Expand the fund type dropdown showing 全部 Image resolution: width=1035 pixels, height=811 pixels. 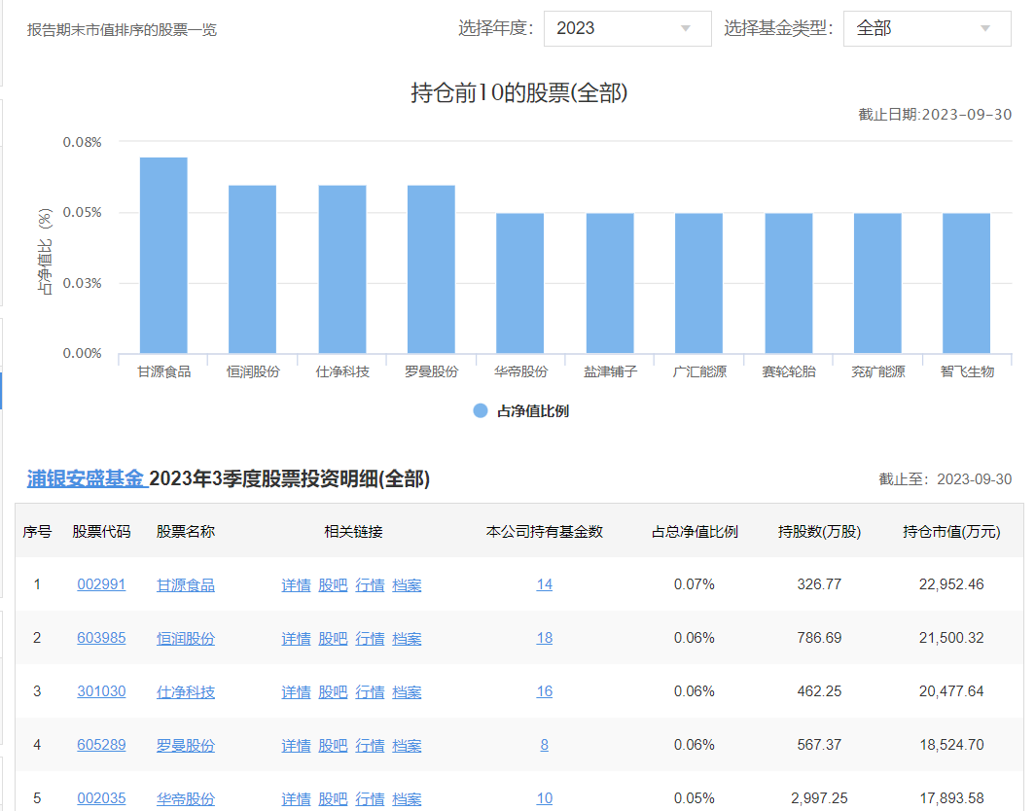tap(926, 28)
